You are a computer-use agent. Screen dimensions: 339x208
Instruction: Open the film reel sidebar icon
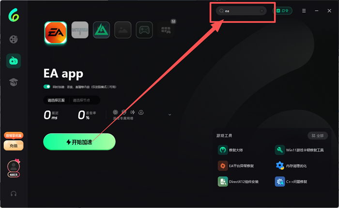(x=14, y=39)
